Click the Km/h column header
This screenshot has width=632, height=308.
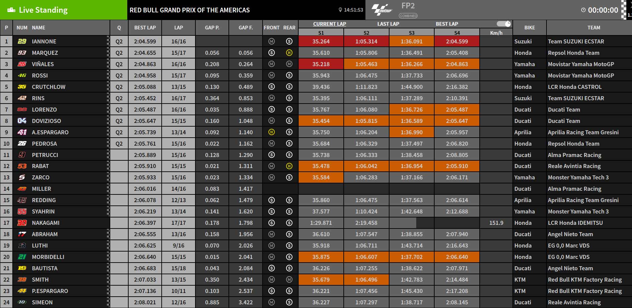(x=496, y=33)
